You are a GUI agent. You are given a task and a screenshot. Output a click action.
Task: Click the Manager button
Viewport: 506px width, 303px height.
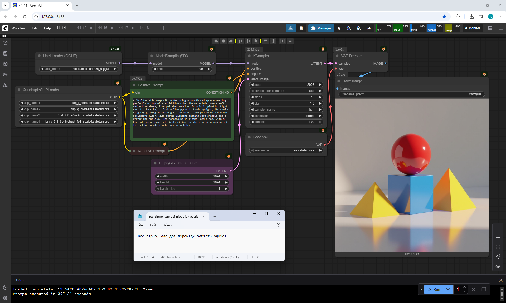coord(321,28)
